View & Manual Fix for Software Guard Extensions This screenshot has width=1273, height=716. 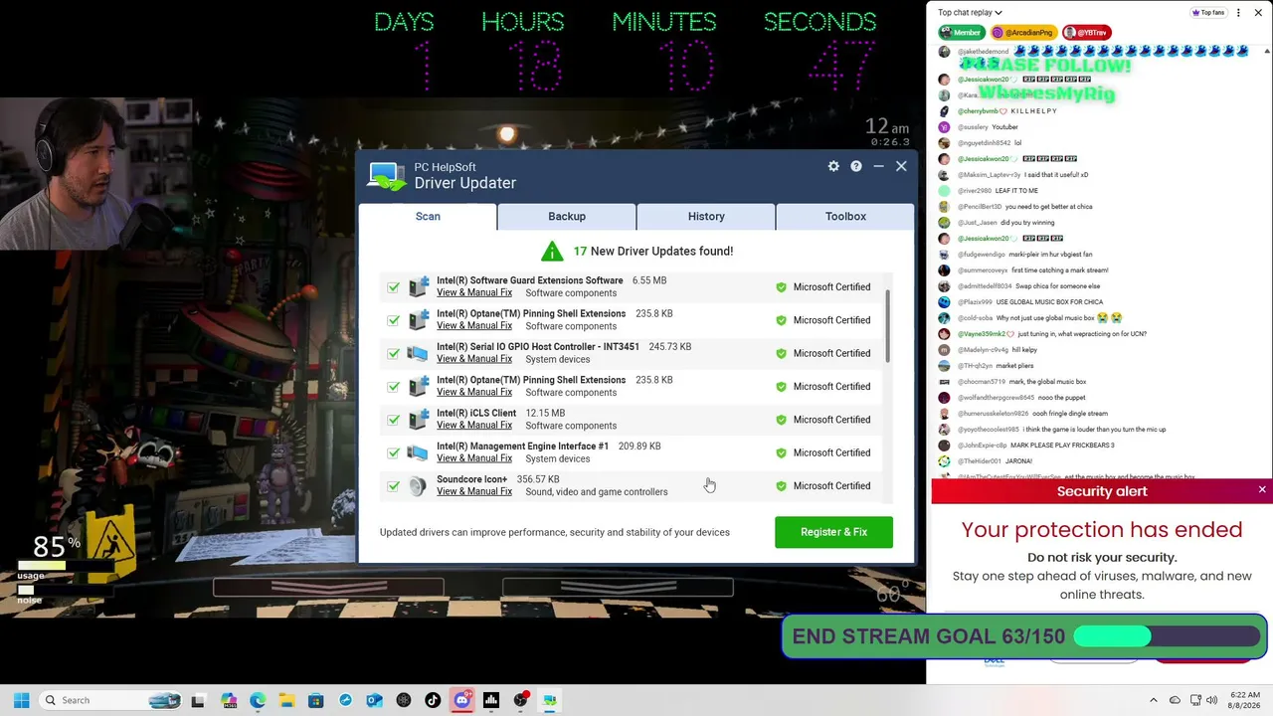tap(474, 292)
